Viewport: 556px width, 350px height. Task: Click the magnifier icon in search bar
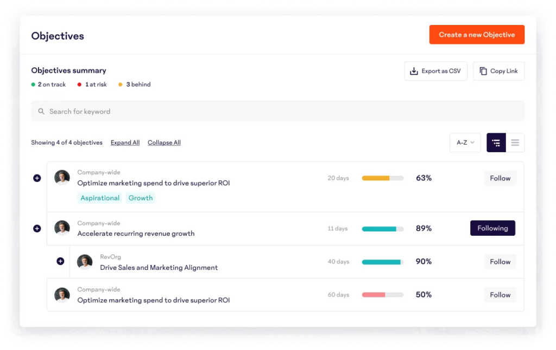pyautogui.click(x=41, y=112)
